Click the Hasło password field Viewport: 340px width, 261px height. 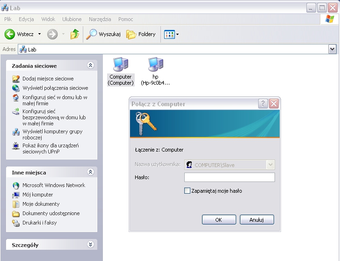[x=230, y=177]
